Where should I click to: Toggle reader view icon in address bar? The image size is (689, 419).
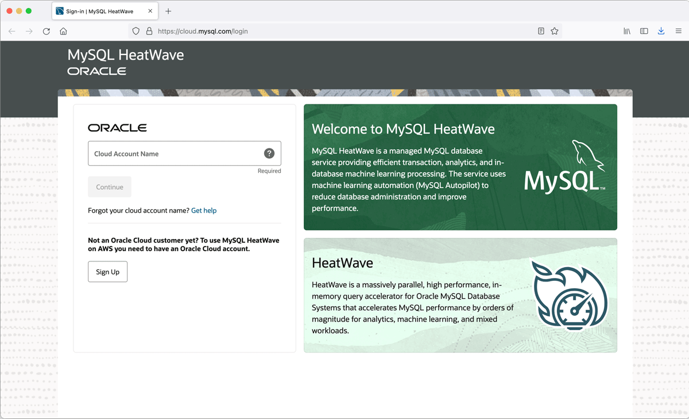(x=541, y=31)
